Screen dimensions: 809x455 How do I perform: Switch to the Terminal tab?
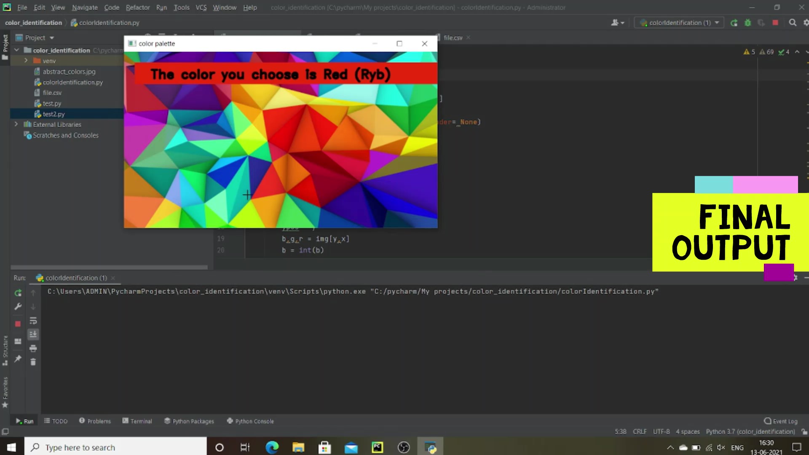[x=137, y=421]
